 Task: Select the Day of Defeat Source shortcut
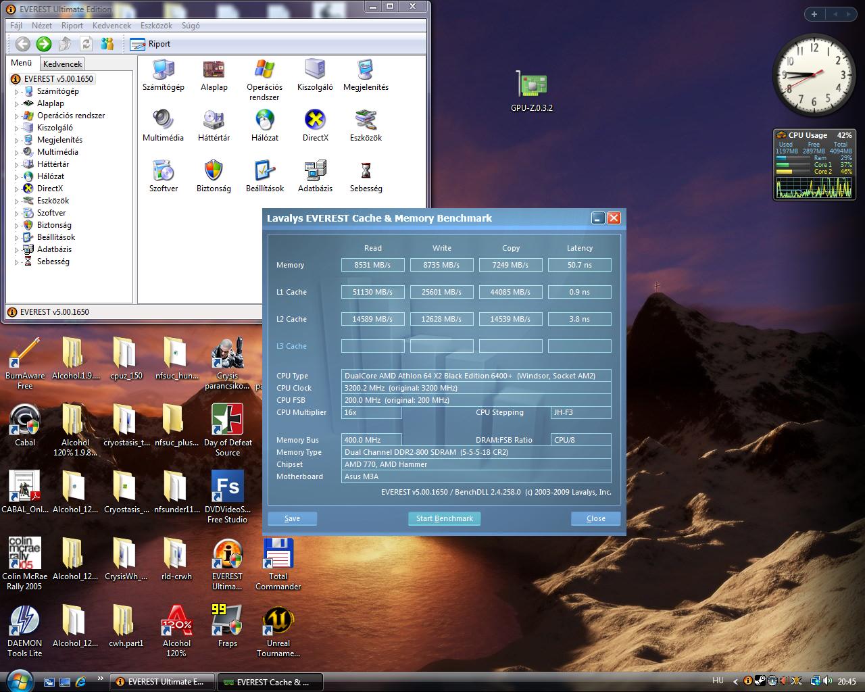pyautogui.click(x=228, y=430)
